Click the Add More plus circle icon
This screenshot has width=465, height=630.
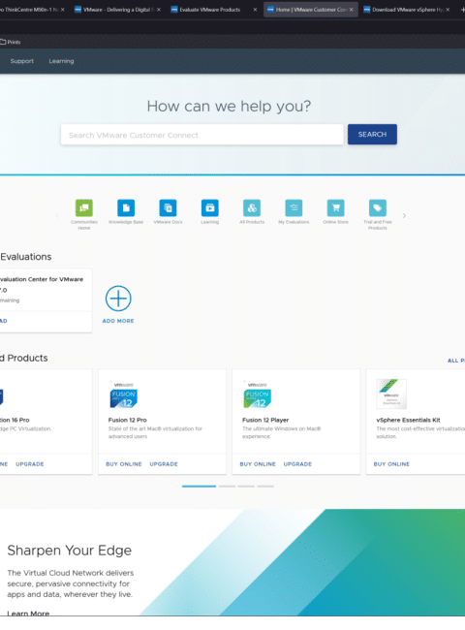click(118, 299)
